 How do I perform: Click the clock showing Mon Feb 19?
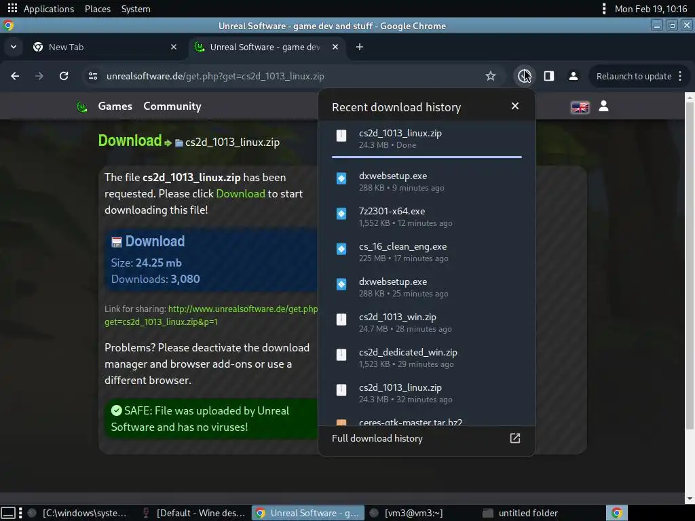click(651, 9)
